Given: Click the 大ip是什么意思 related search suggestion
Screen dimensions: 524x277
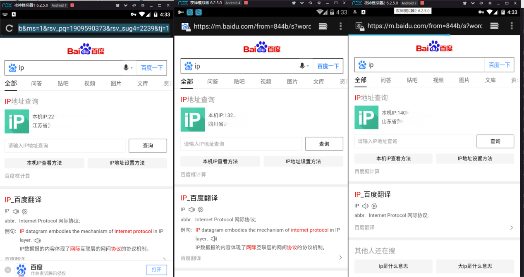Looking at the screenshot, I should (475, 266).
